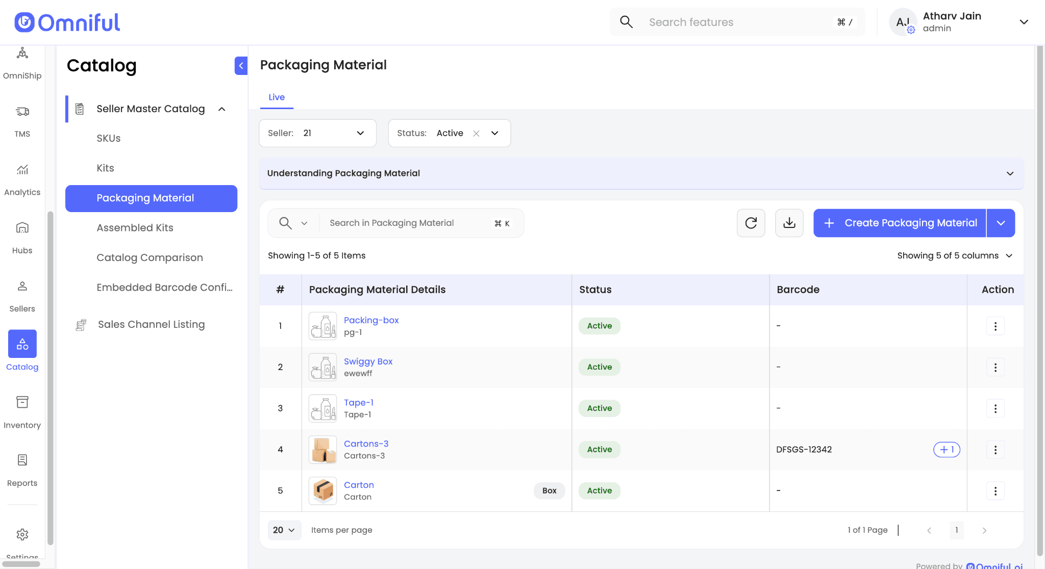Open the Swiggy Box link
Image resolution: width=1045 pixels, height=569 pixels.
(x=368, y=361)
